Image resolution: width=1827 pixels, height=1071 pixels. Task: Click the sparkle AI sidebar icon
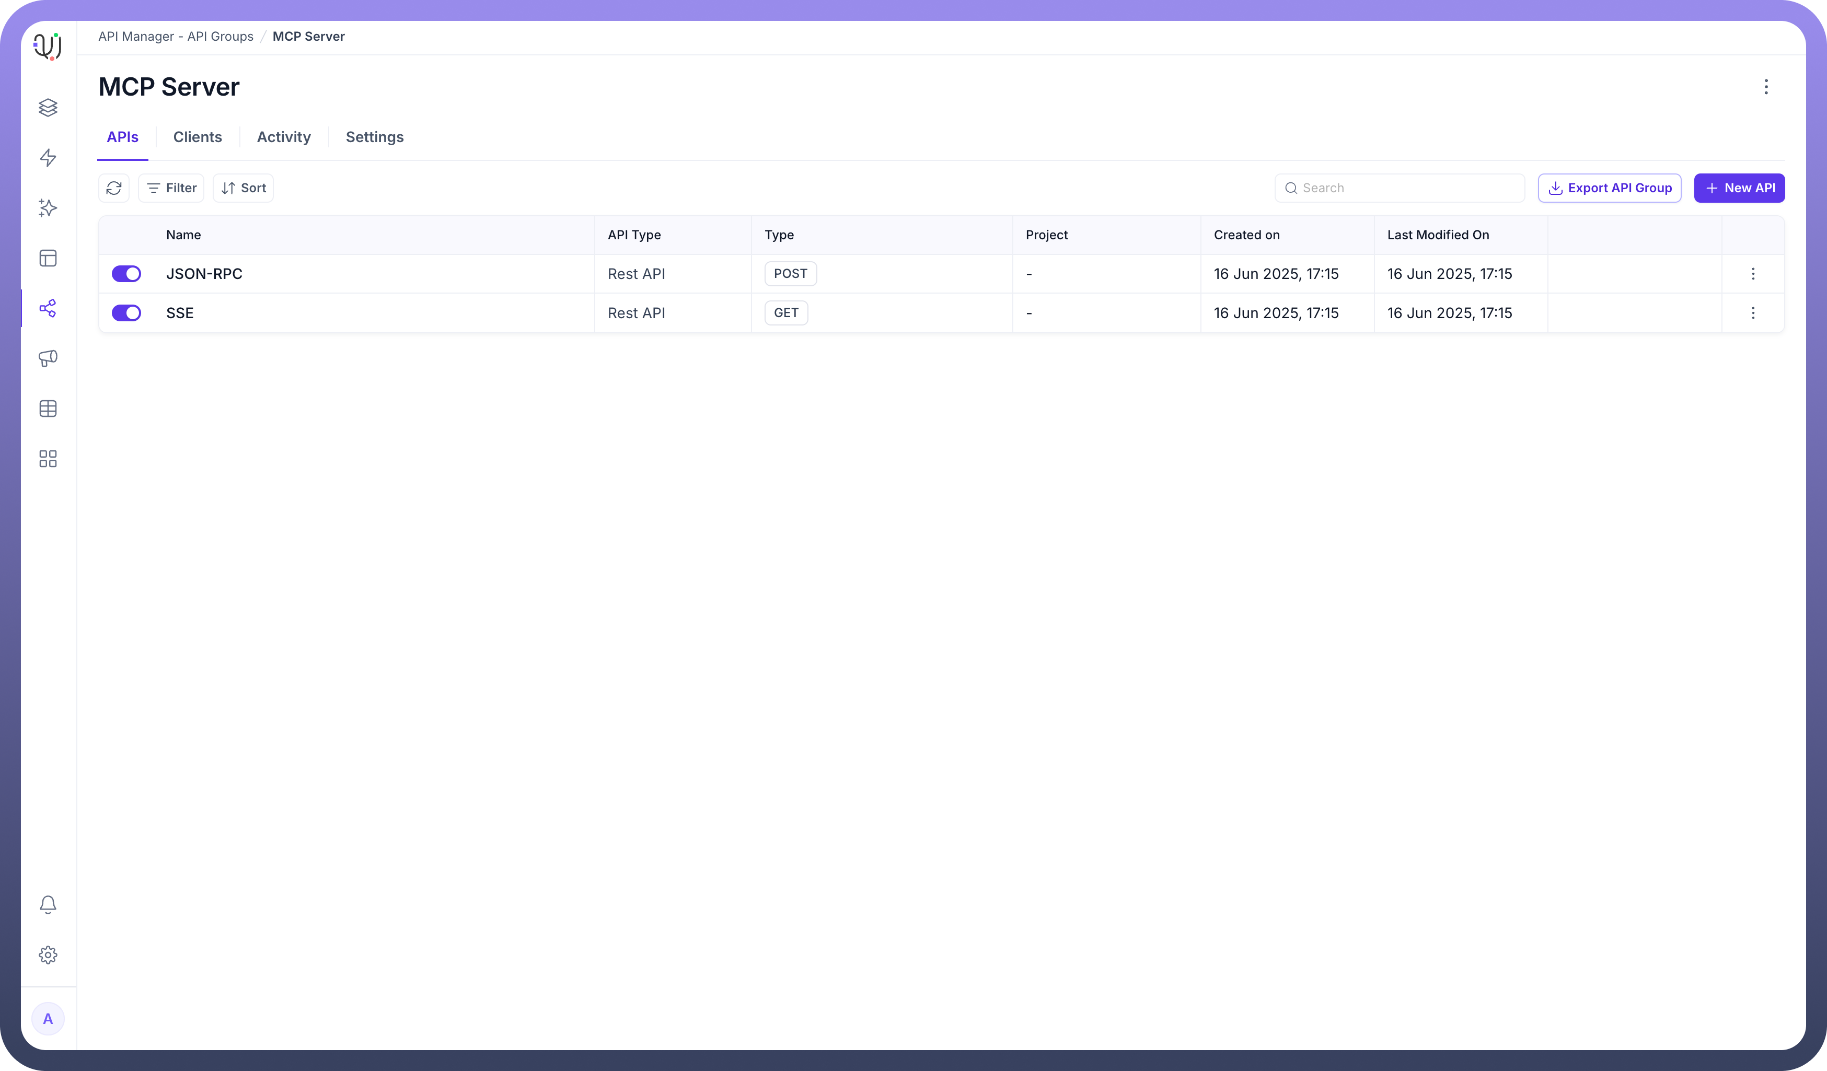point(48,208)
